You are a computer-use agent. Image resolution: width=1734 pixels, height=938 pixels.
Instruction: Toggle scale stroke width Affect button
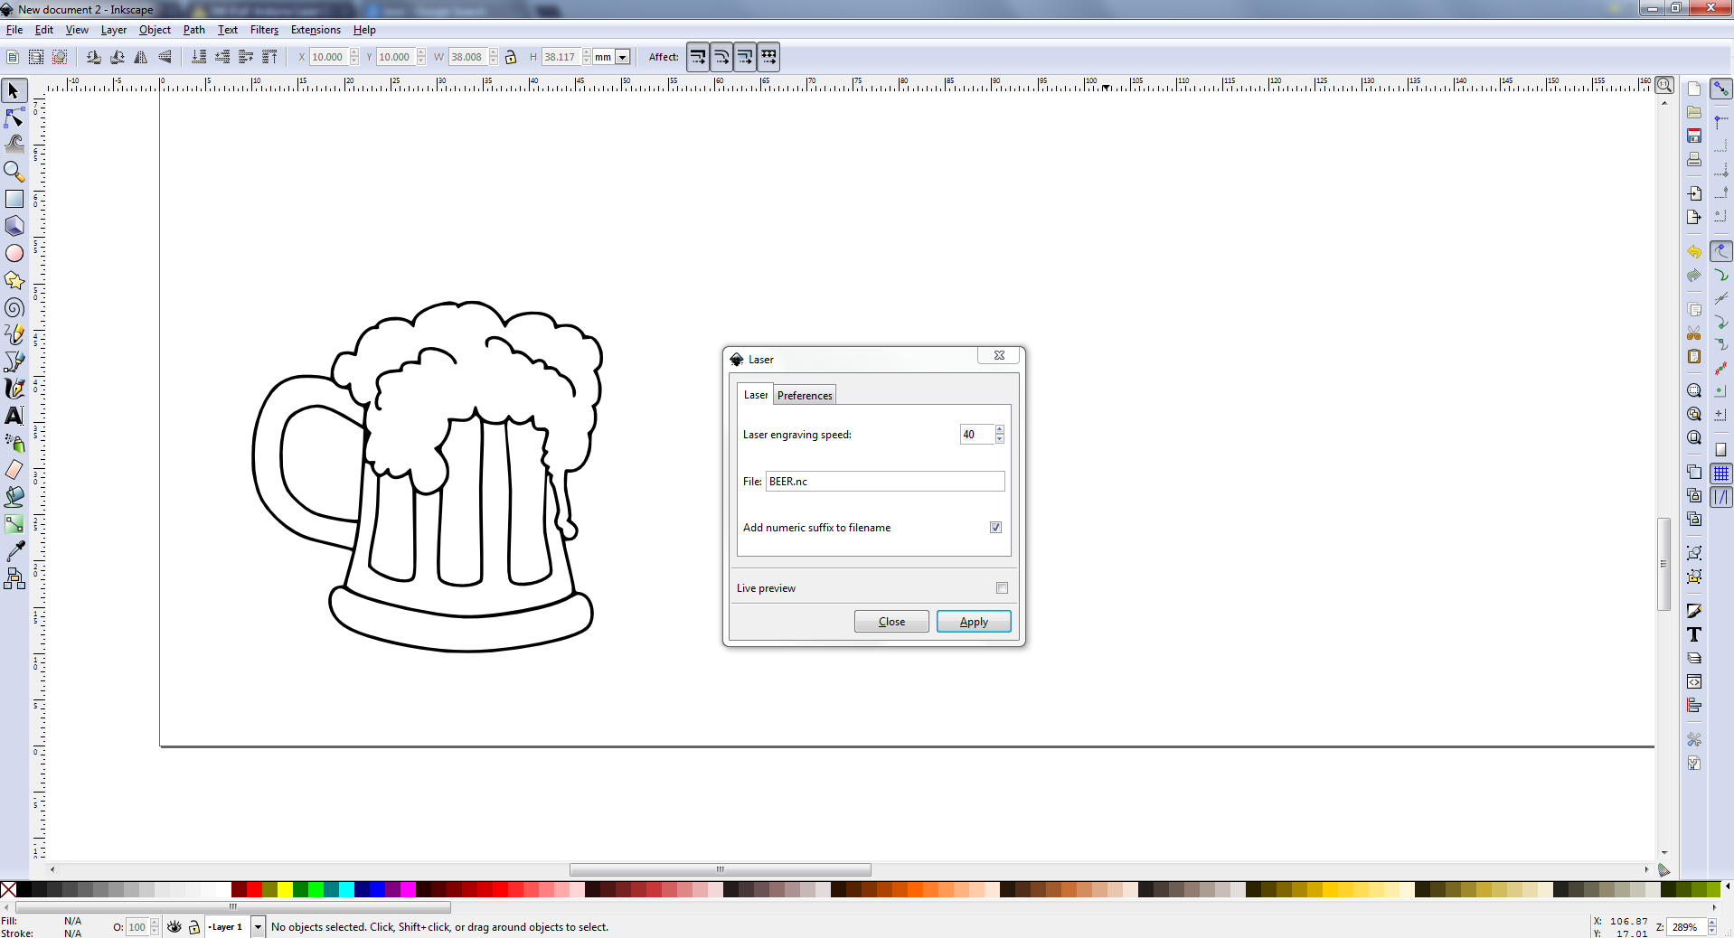tap(698, 57)
